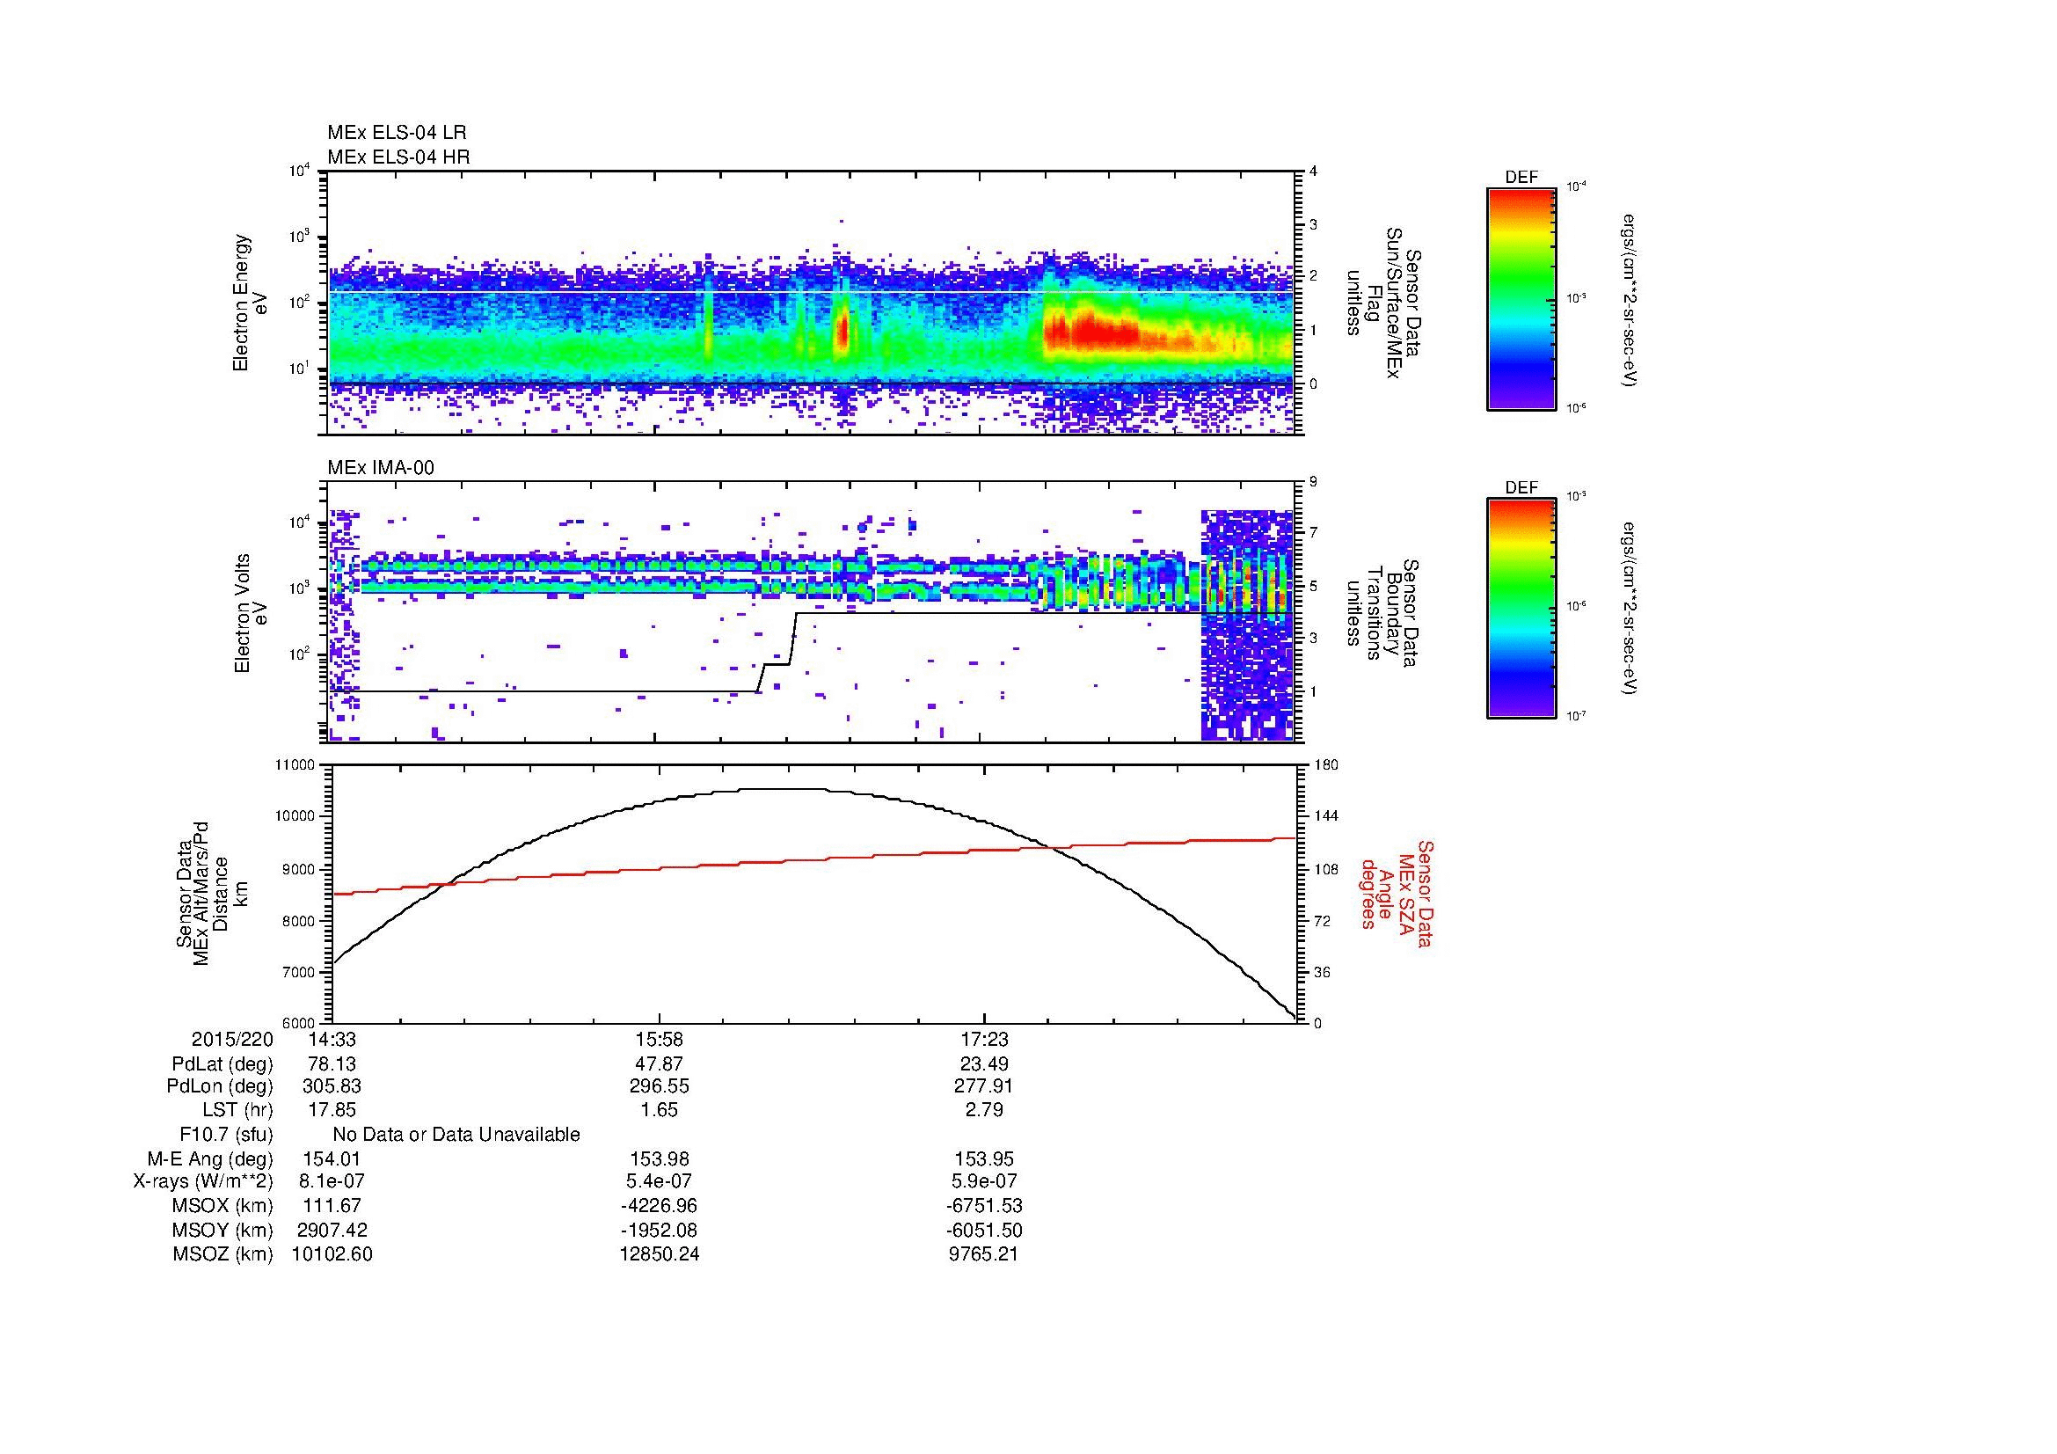Click the 'M-E Ang (deg)' row label

[x=210, y=1158]
